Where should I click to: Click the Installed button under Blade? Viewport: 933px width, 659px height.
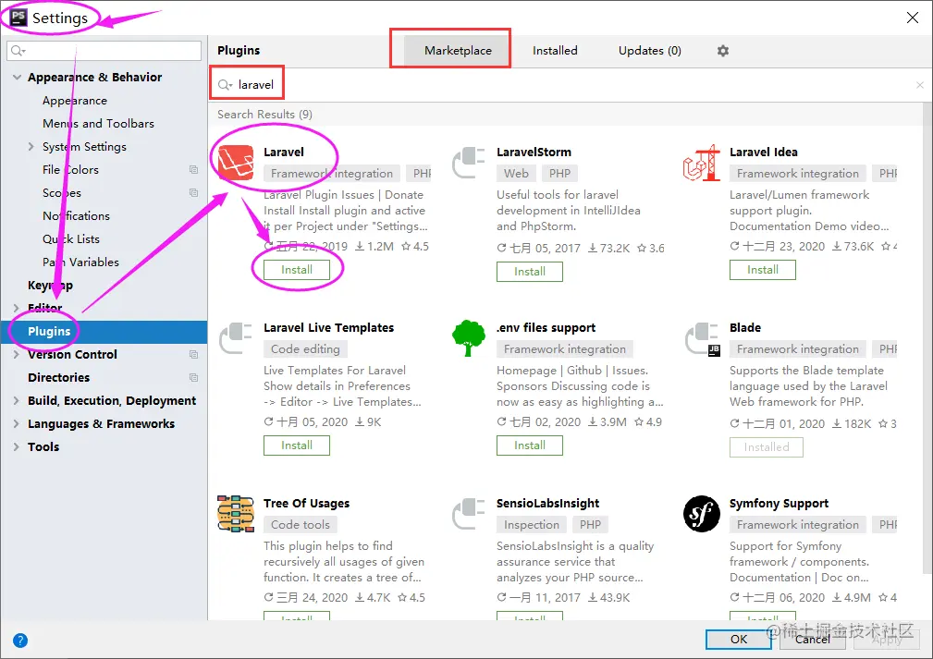[x=767, y=447]
